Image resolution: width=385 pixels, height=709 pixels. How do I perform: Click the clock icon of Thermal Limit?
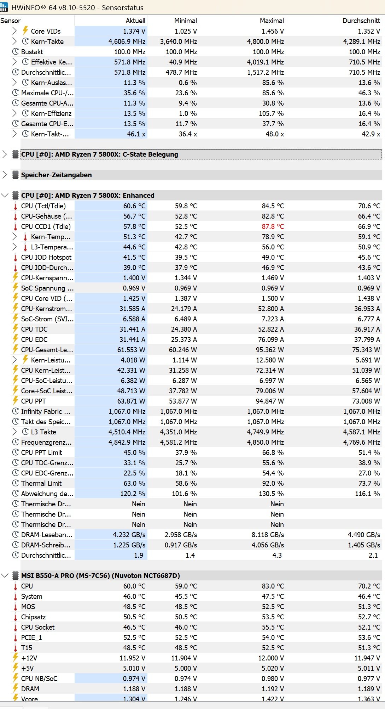tap(15, 483)
